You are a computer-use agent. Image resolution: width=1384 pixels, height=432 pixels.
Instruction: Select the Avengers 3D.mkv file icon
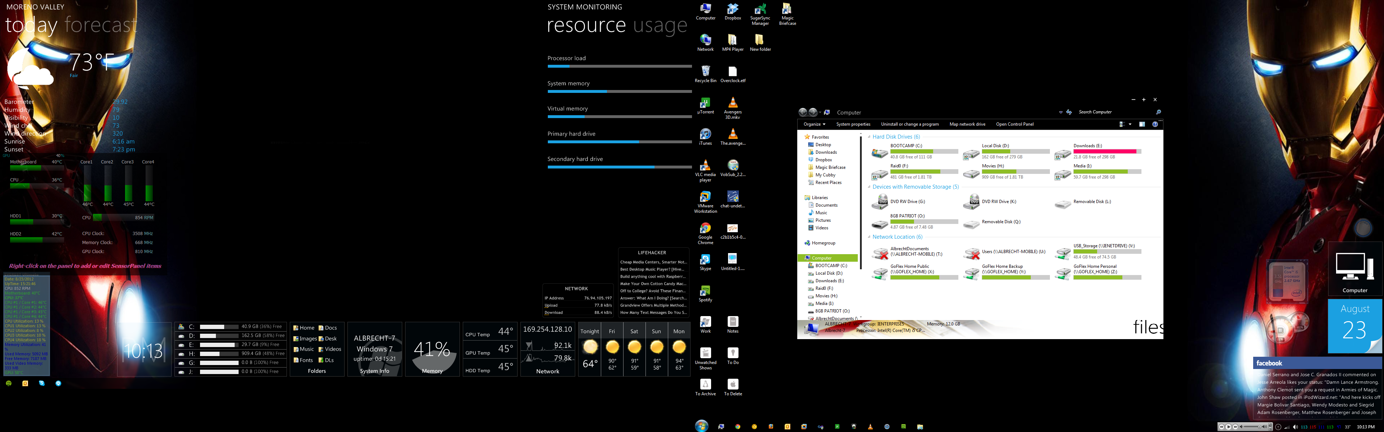click(732, 108)
